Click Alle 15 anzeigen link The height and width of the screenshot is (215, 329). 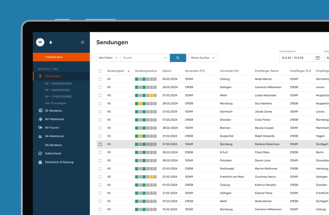[55, 103]
